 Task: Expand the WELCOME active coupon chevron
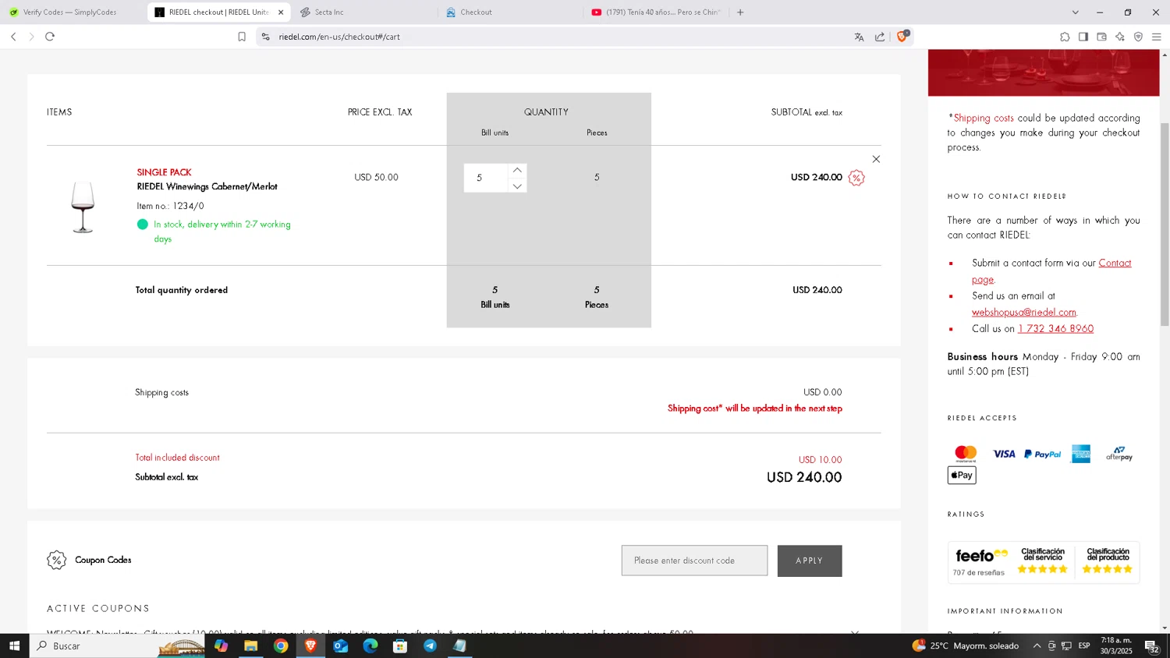854,632
